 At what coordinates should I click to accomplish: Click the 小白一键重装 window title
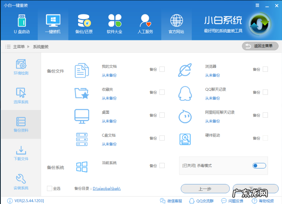pos(16,6)
